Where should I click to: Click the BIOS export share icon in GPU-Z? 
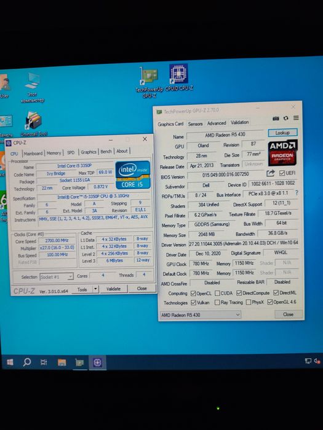tap(271, 173)
